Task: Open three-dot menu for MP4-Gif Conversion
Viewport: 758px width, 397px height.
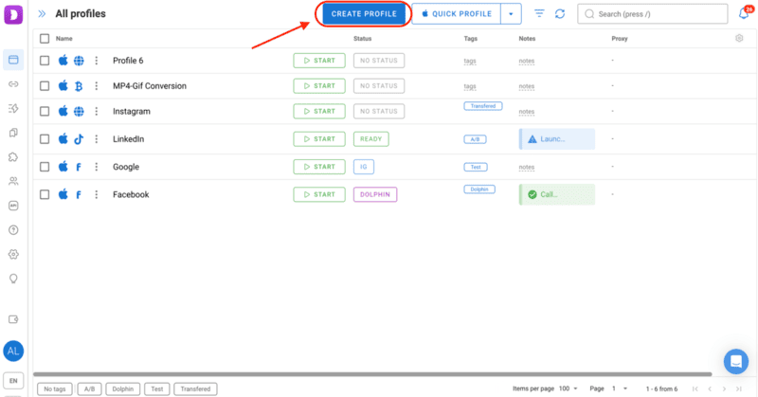Action: click(97, 85)
